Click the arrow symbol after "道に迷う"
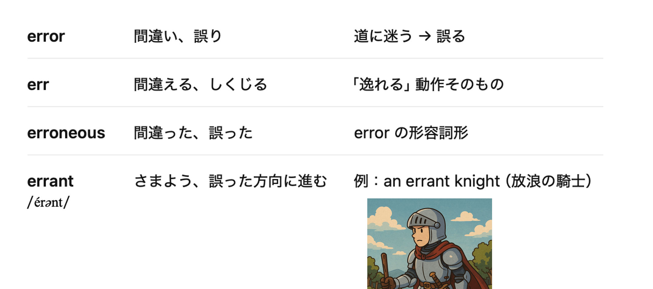The image size is (653, 289). [425, 36]
